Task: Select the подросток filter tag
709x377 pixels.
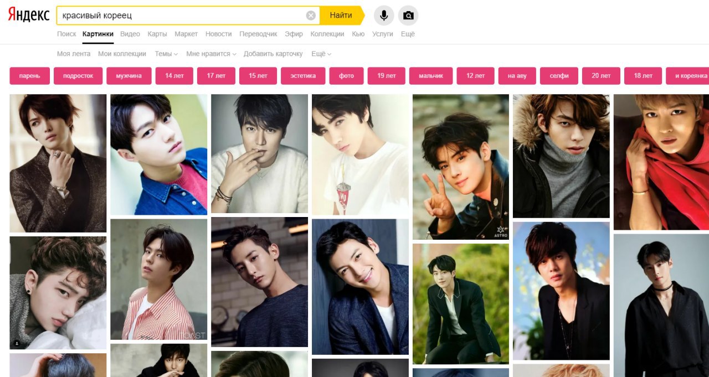Action: [78, 76]
